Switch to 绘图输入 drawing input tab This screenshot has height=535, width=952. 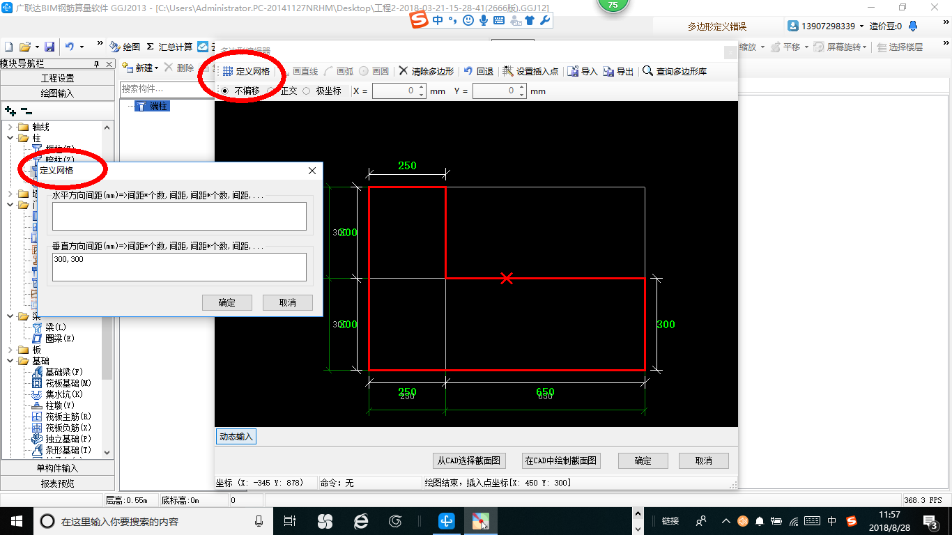tap(57, 93)
